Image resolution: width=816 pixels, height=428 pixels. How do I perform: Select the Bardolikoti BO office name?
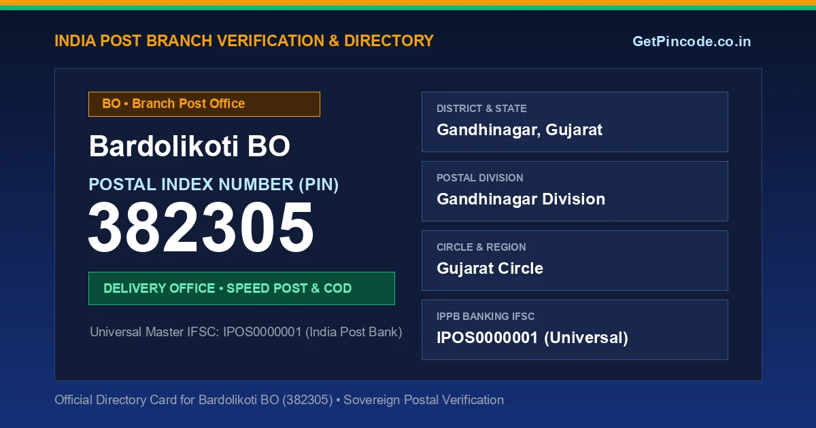pyautogui.click(x=190, y=146)
